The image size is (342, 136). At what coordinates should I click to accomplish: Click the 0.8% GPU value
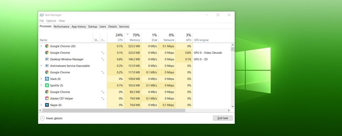coord(188,53)
